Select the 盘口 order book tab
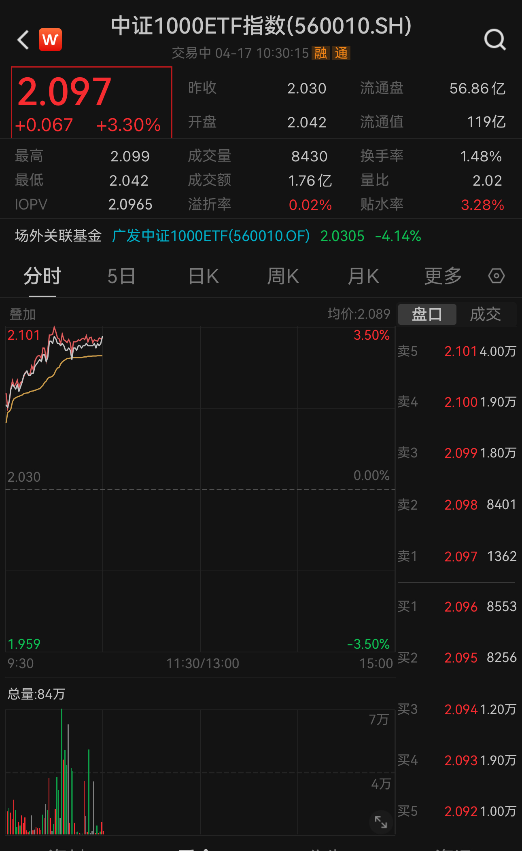The width and height of the screenshot is (522, 851). (x=427, y=314)
